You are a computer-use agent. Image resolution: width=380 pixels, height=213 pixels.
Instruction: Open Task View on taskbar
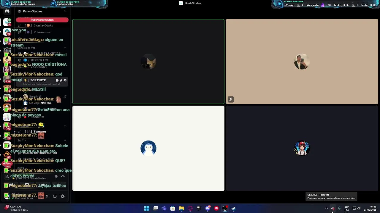155,209
